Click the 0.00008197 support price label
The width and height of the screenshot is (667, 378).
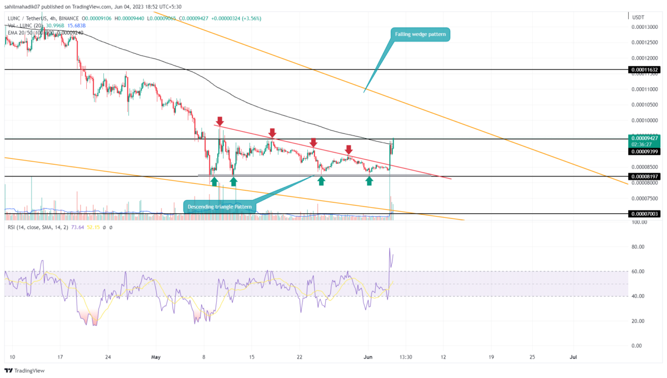[644, 177]
